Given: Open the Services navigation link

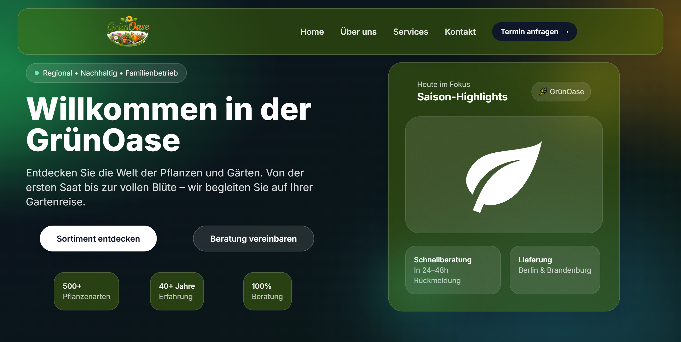Looking at the screenshot, I should (410, 32).
